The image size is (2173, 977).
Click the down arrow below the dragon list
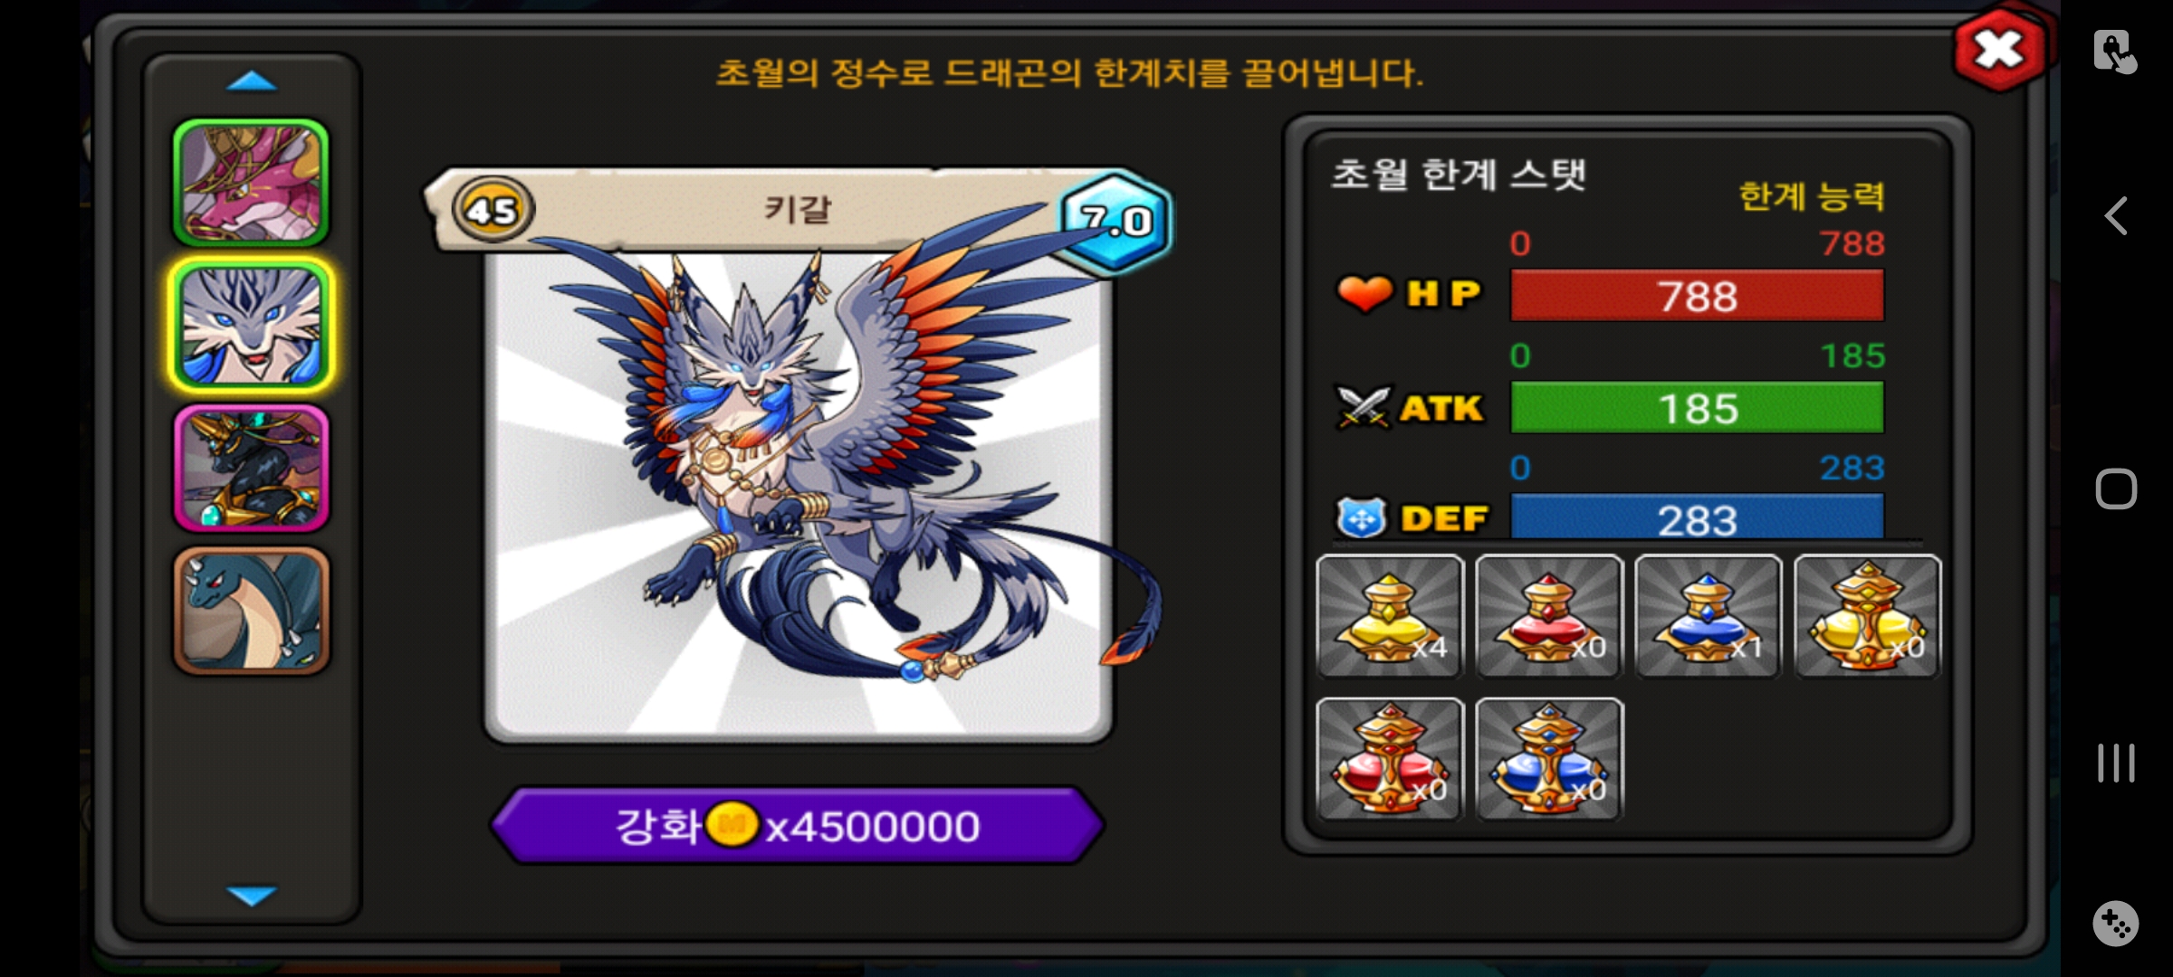[252, 896]
